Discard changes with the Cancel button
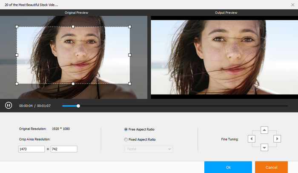This screenshot has height=173, width=298. pyautogui.click(x=271, y=167)
